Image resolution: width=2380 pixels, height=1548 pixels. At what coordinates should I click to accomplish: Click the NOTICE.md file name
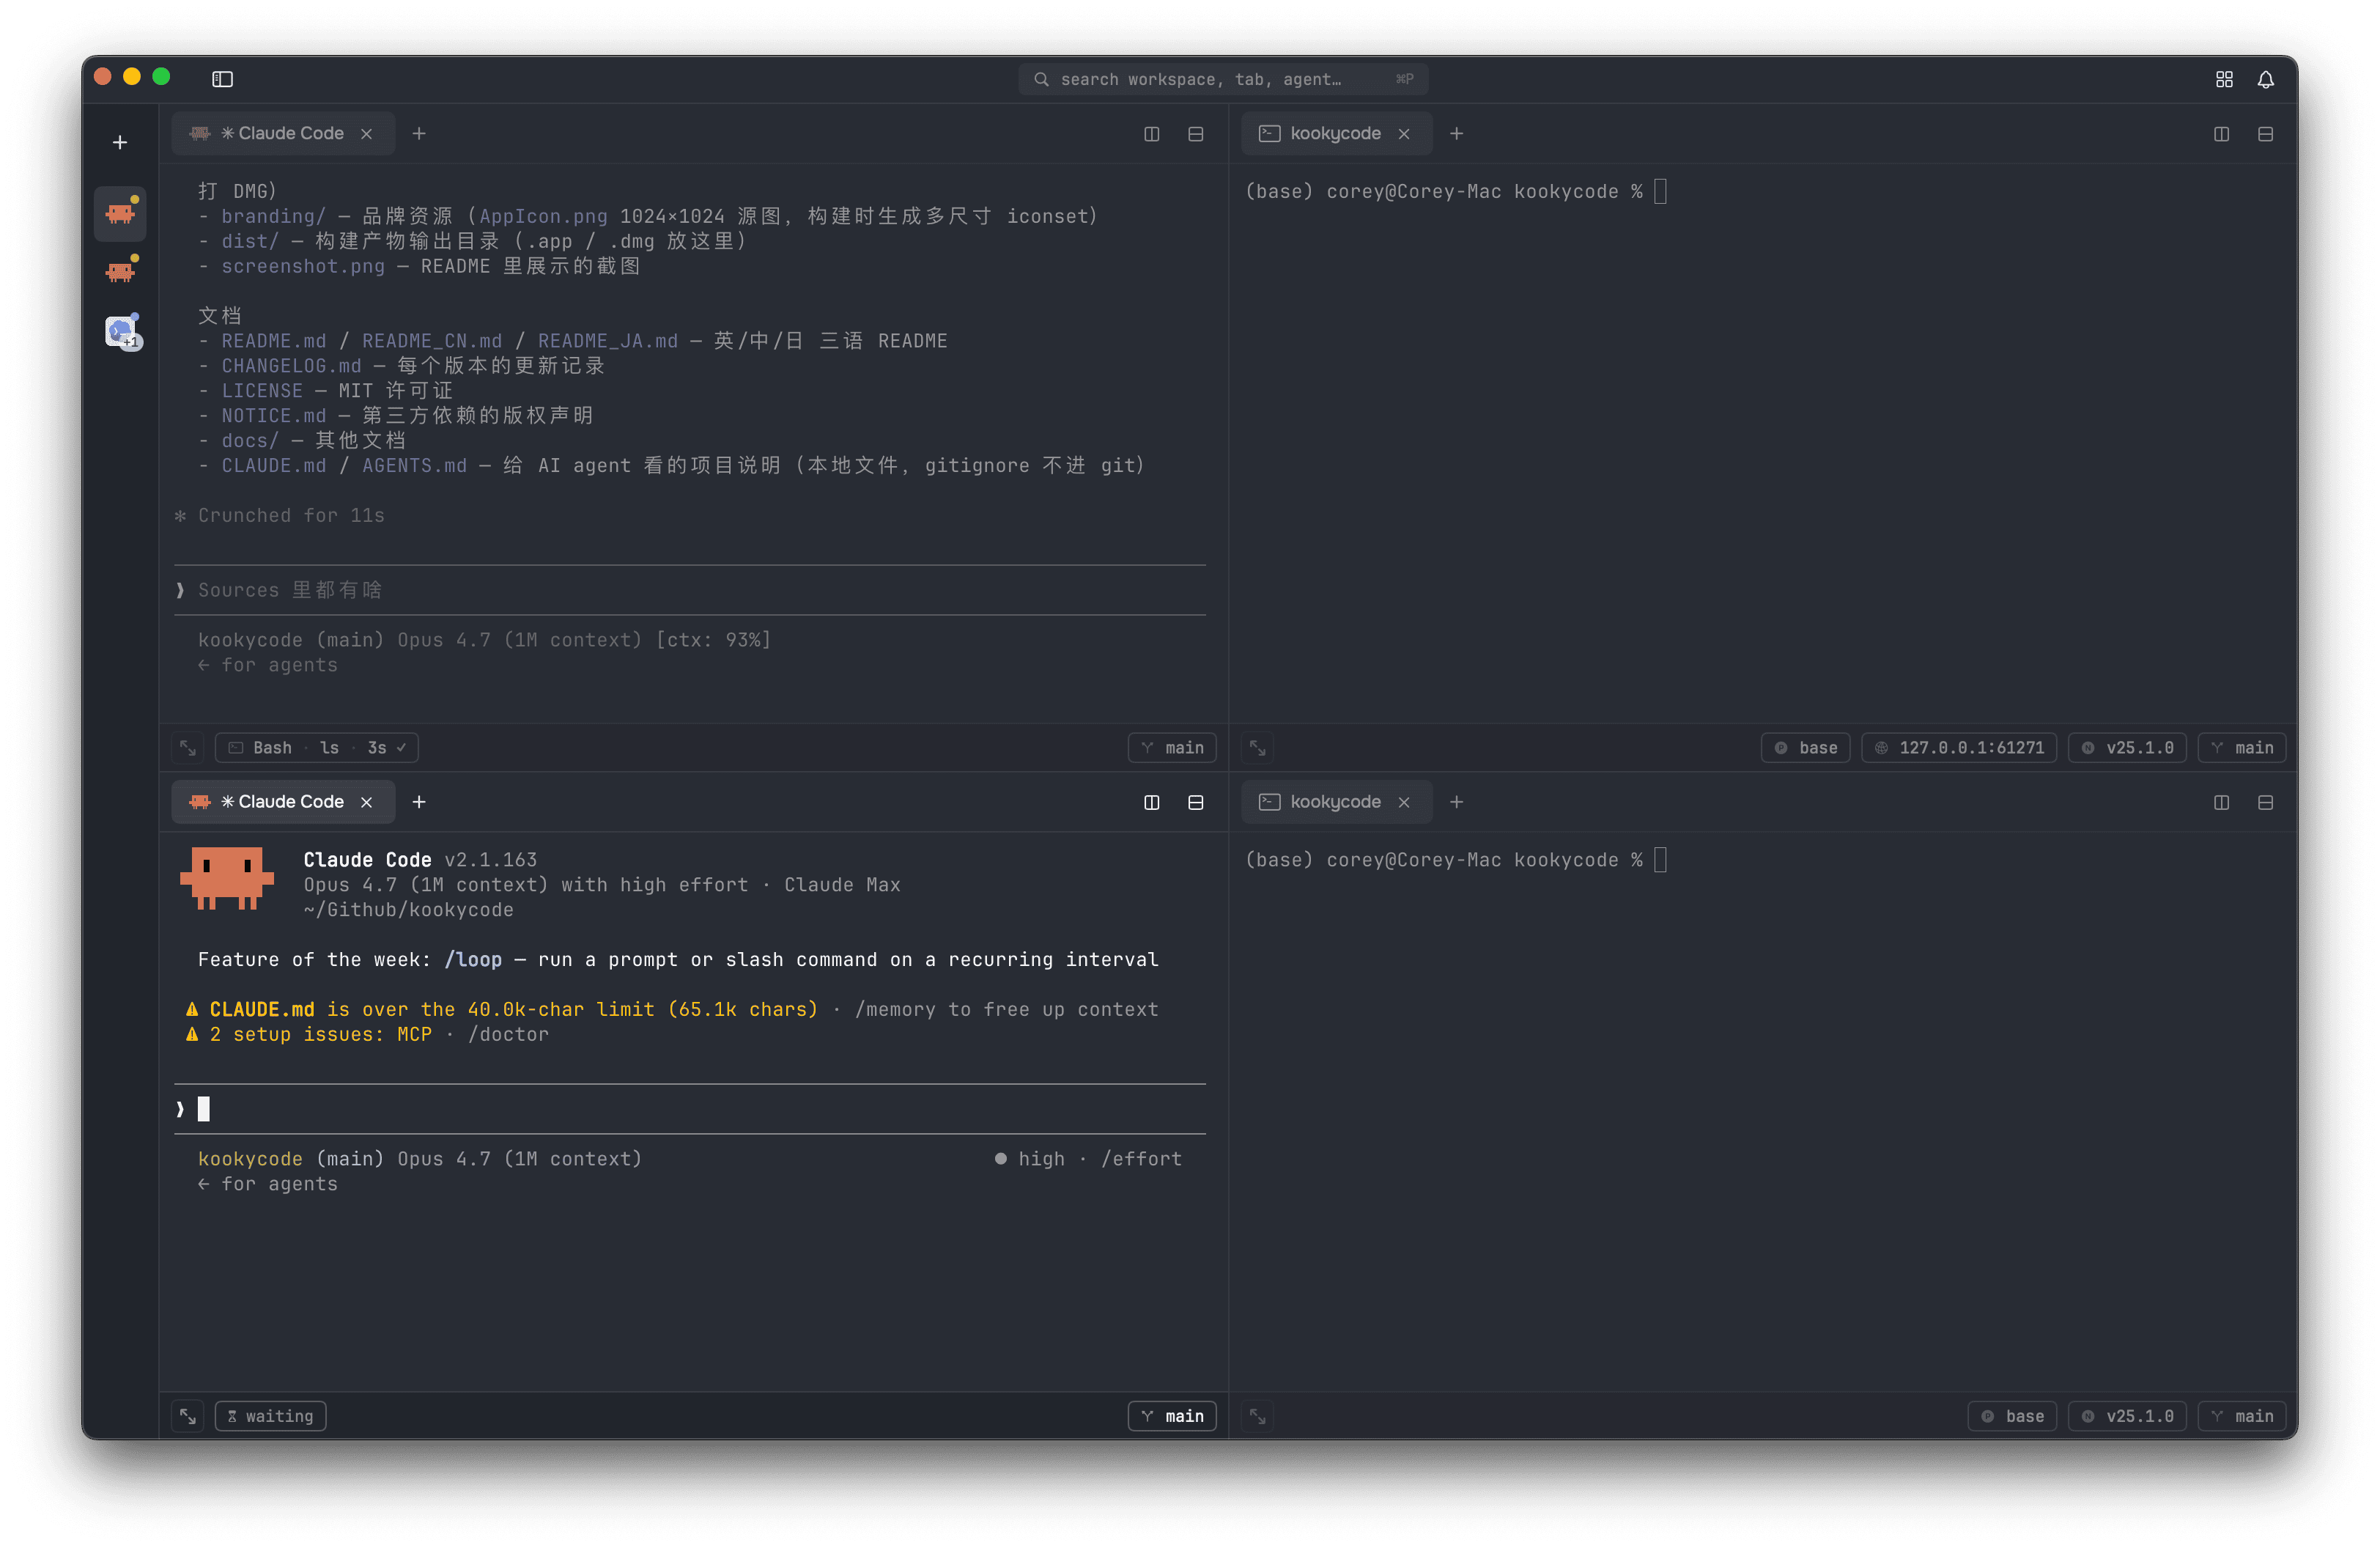(274, 416)
